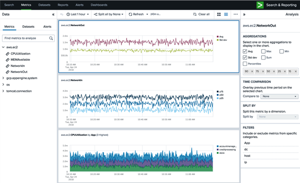The width and height of the screenshot is (300, 183).
Task: Select the Alerts tab in Data panel
Action: point(47,27)
